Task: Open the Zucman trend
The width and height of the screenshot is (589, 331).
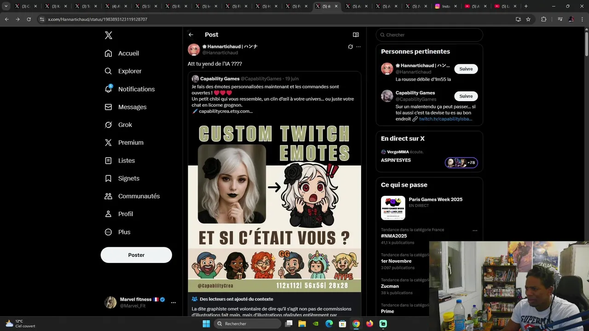Action: [x=390, y=286]
